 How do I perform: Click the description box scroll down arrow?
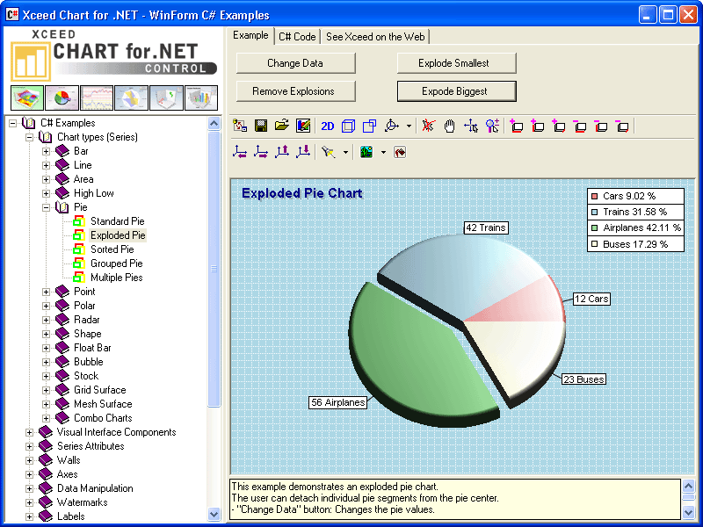688,512
